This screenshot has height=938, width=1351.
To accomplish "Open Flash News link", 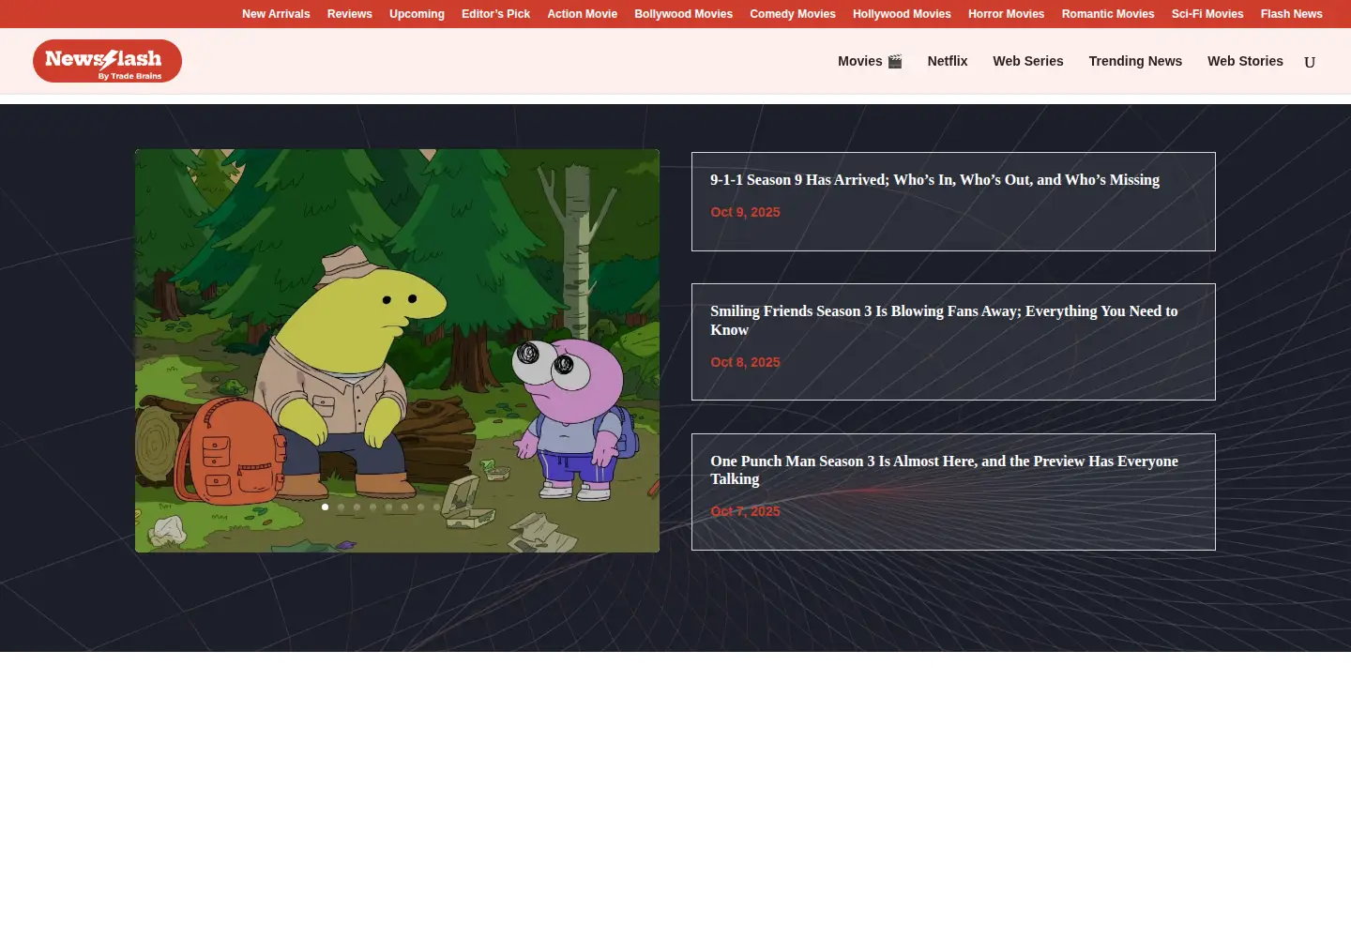I will click(1292, 14).
